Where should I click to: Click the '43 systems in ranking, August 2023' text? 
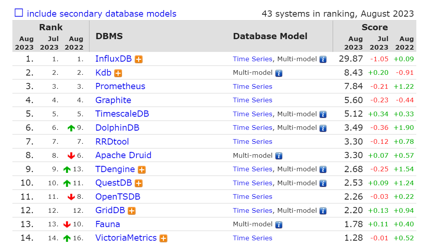(338, 14)
